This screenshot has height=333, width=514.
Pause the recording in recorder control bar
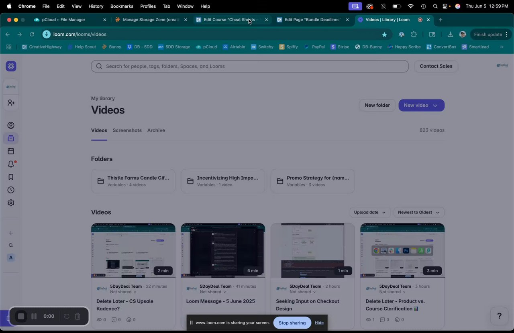34,316
